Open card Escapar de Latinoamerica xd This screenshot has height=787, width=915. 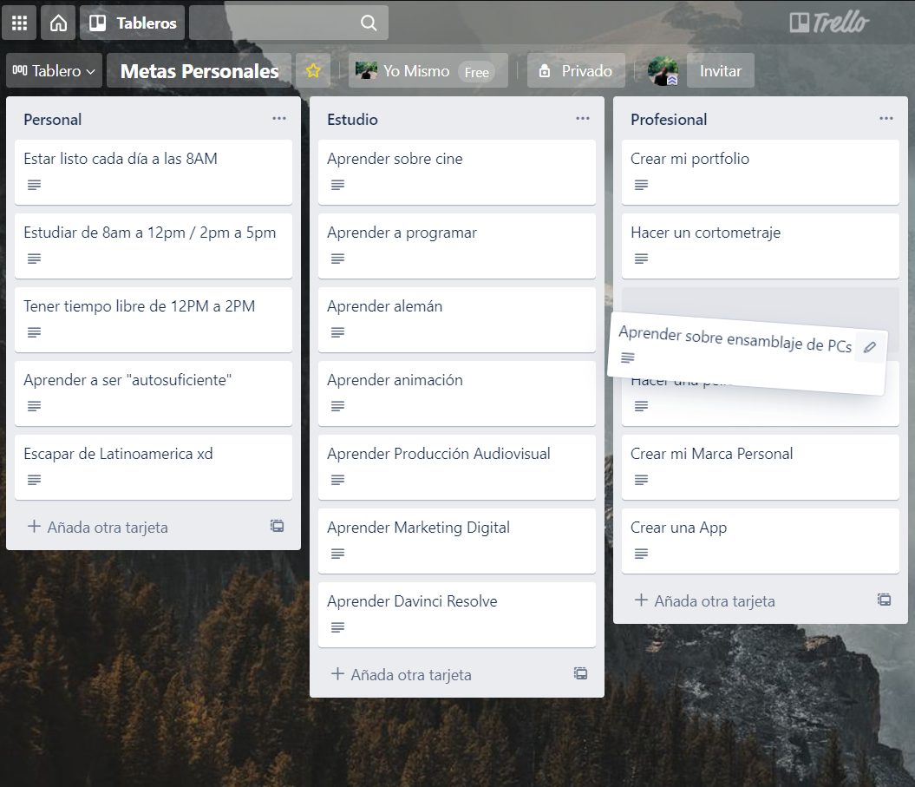point(154,467)
